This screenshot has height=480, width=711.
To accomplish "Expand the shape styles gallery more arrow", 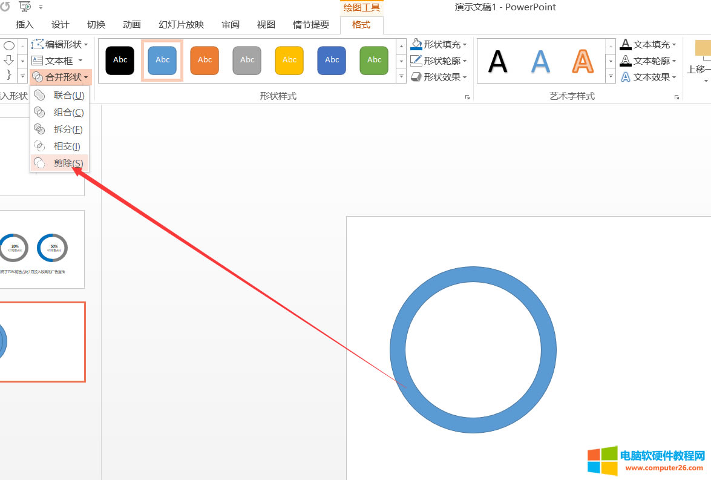I will [401, 76].
